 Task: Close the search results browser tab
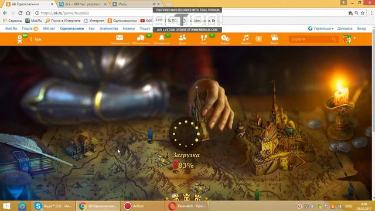(105, 4)
